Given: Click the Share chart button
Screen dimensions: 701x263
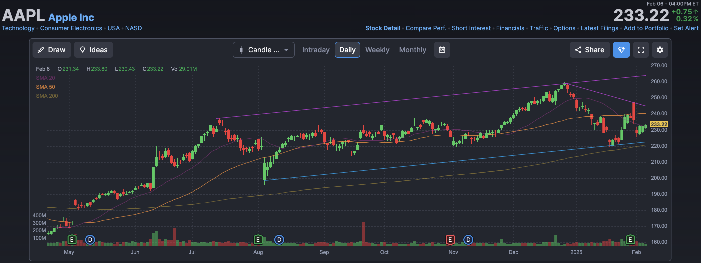Looking at the screenshot, I should point(589,50).
